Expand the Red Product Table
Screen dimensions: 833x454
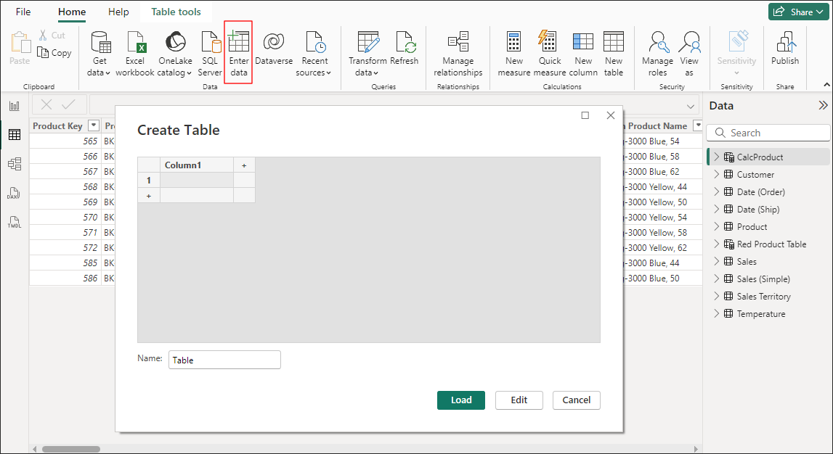pos(716,244)
